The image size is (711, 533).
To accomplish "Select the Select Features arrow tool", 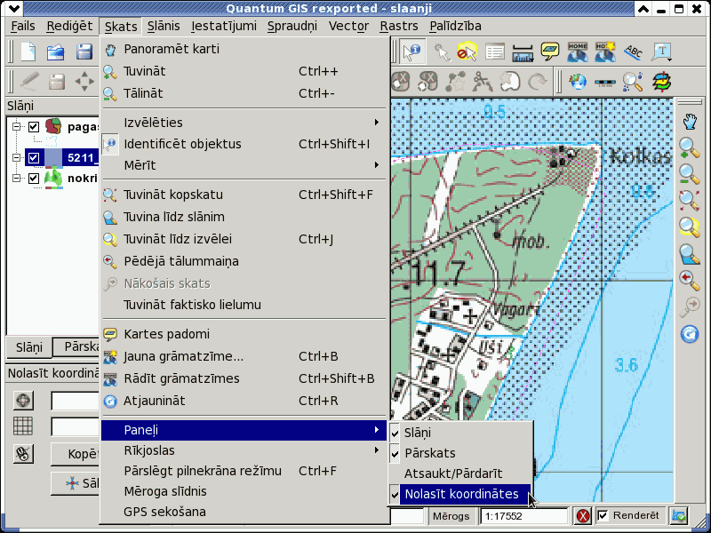I will (x=441, y=52).
